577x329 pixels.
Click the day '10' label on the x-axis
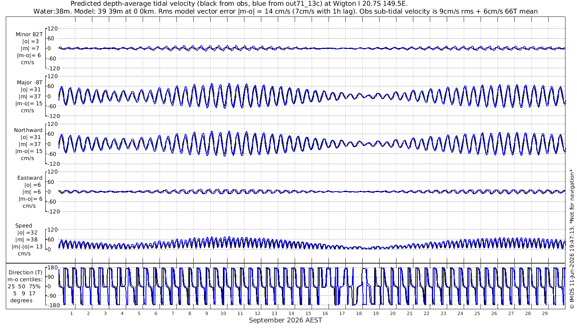pos(223,313)
